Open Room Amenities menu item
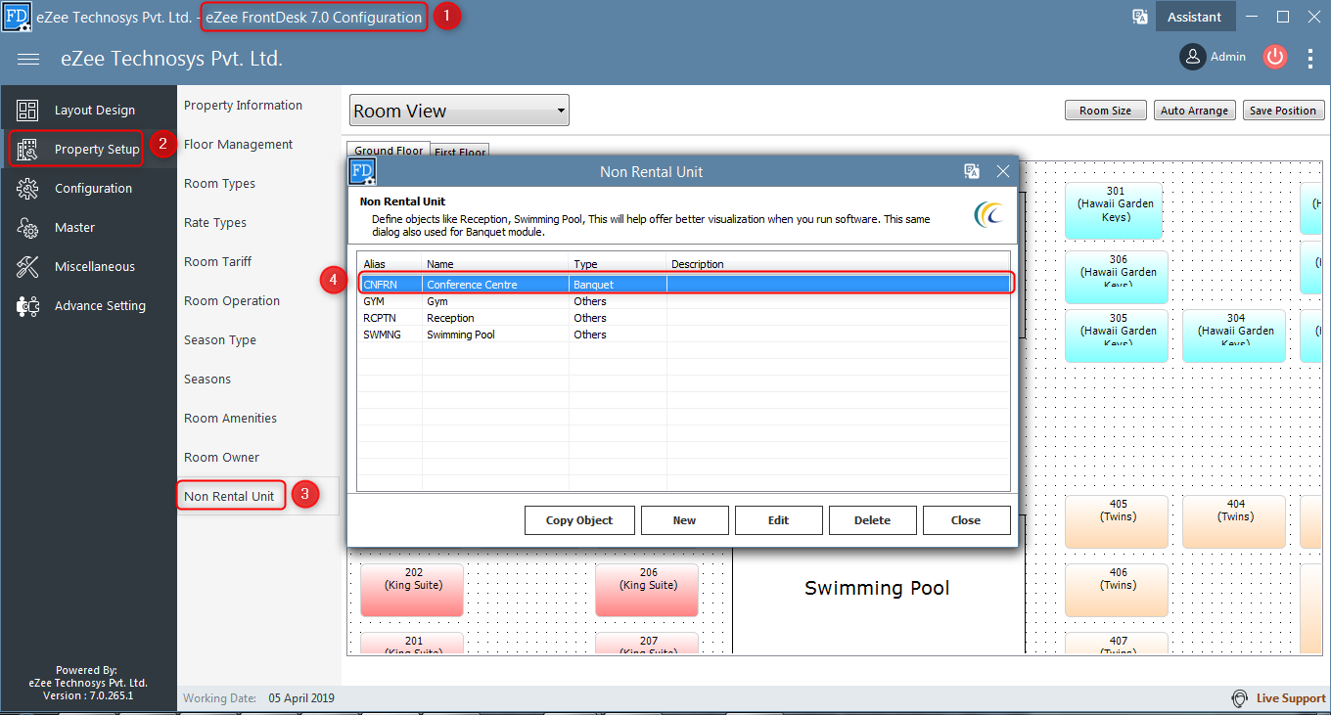Viewport: 1331px width, 715px height. (231, 419)
